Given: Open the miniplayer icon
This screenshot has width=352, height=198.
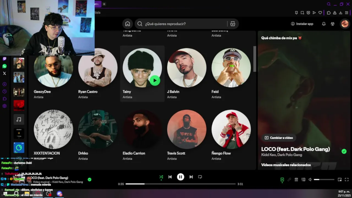Looking at the screenshot, I should [x=340, y=180].
